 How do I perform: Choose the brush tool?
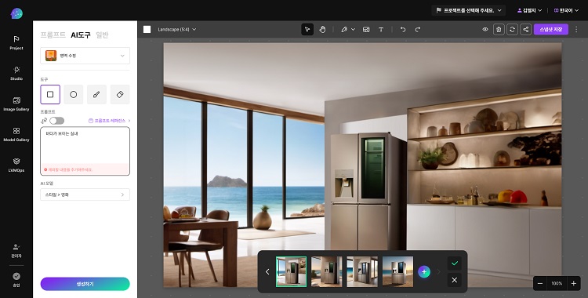96,95
